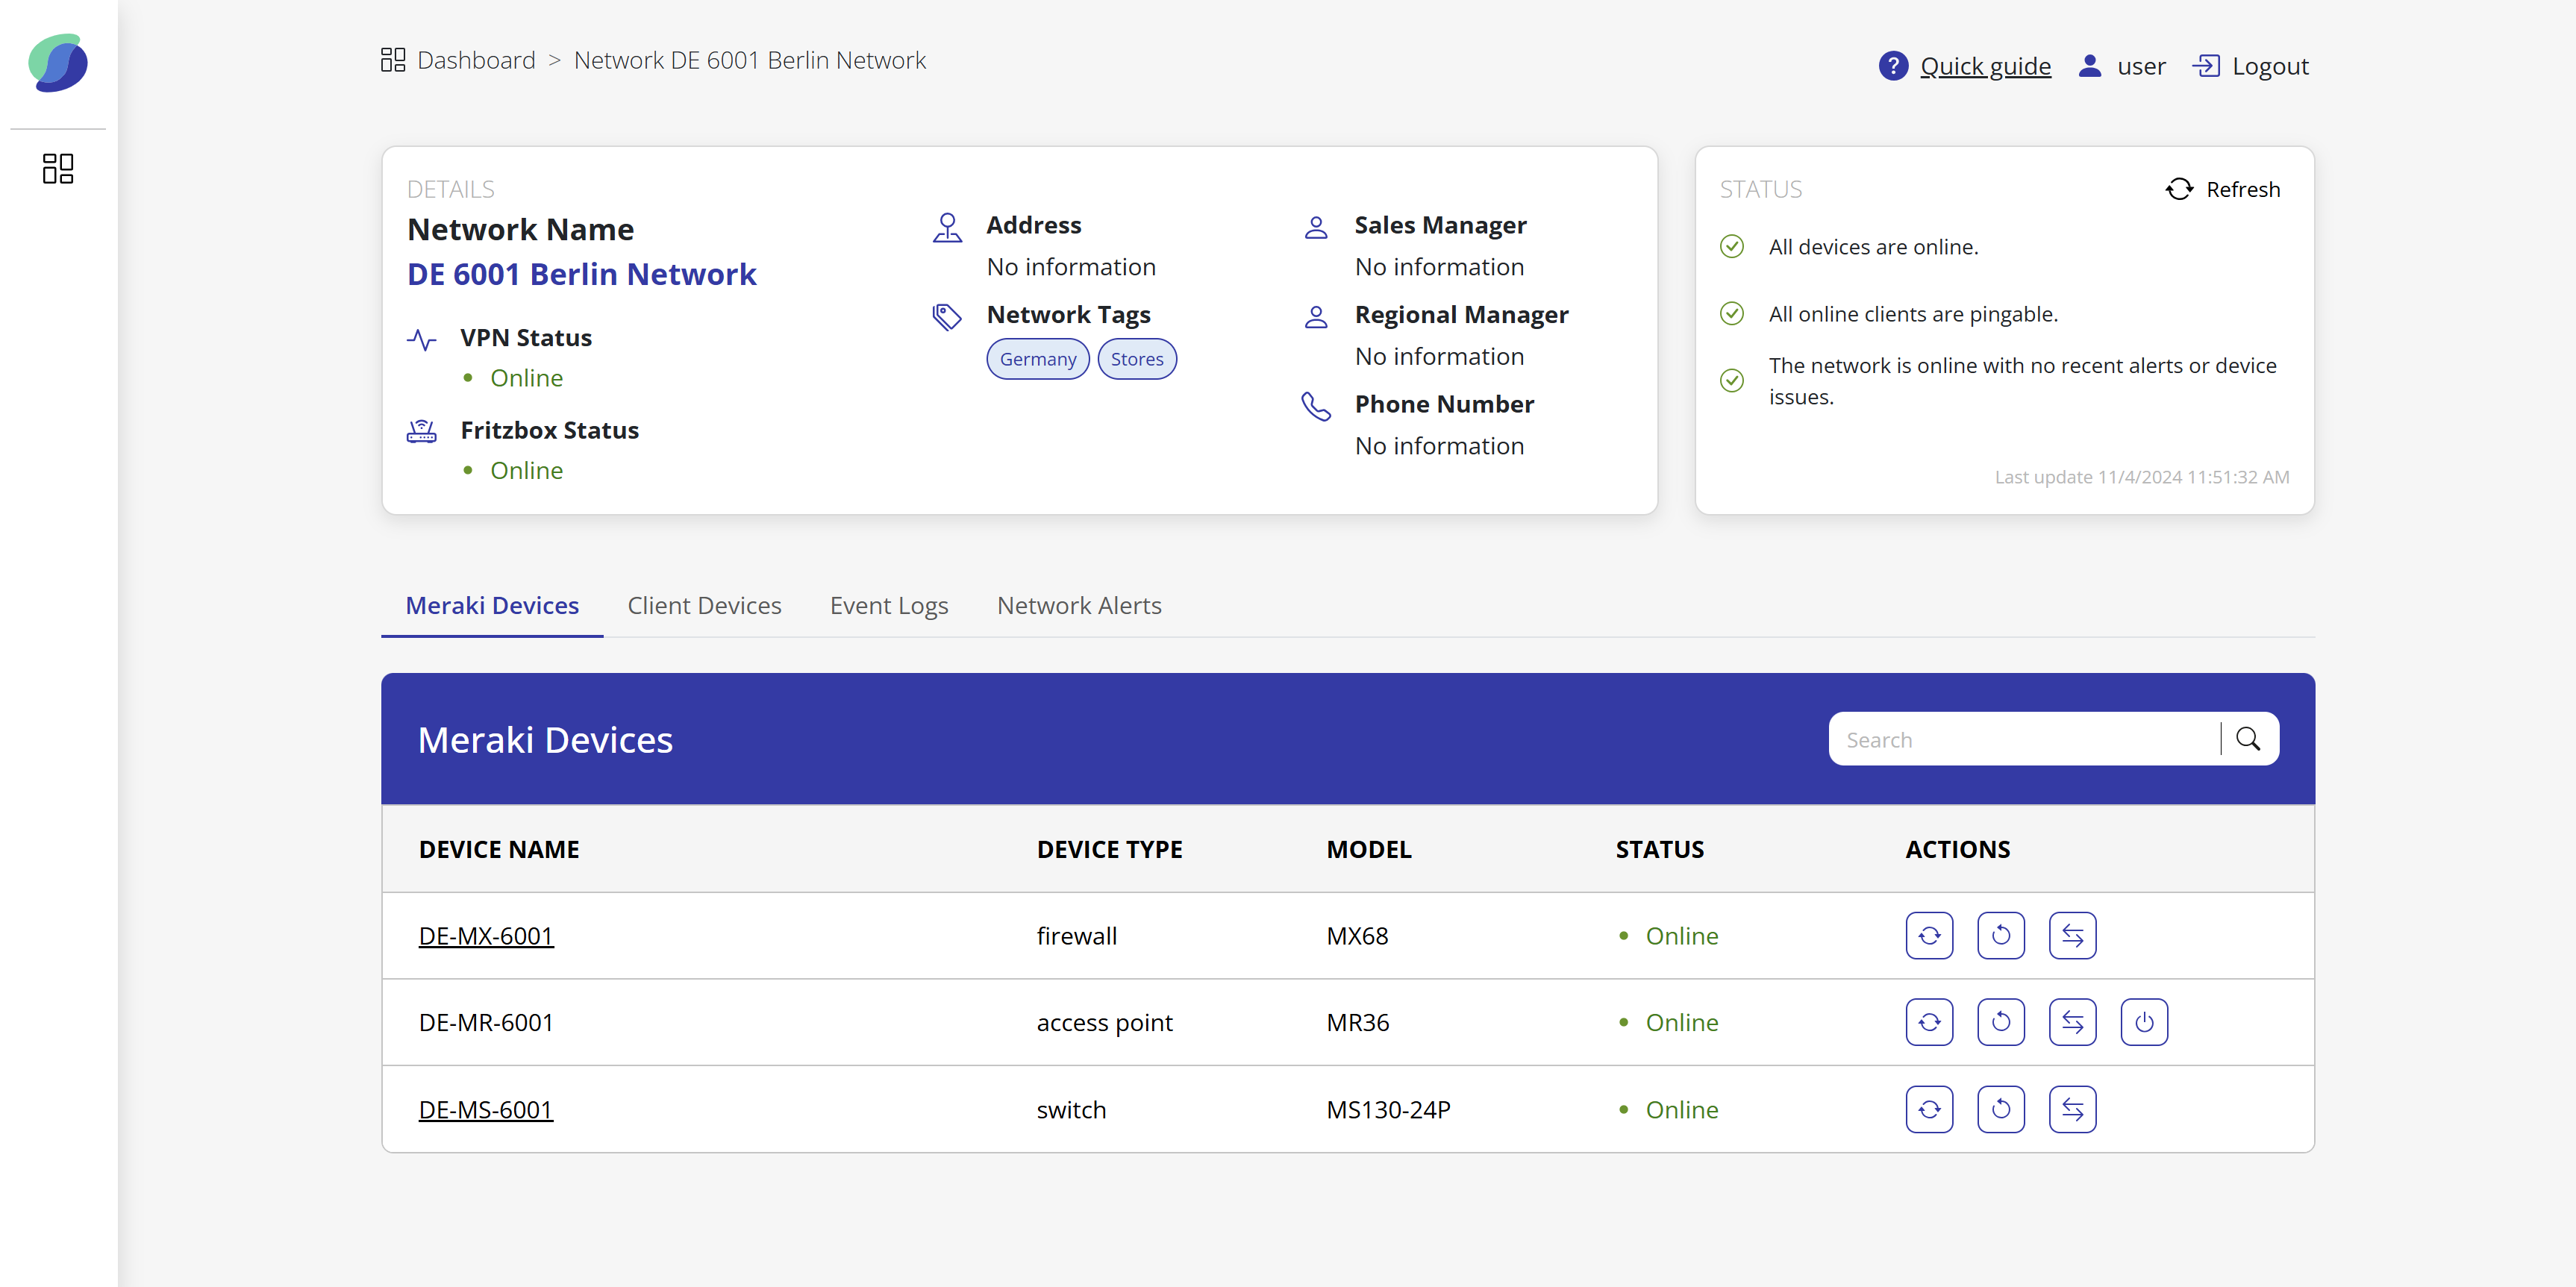Click the sync icon for DE-MX-6001
Screen dimensions: 2576x1287
(x=1929, y=936)
